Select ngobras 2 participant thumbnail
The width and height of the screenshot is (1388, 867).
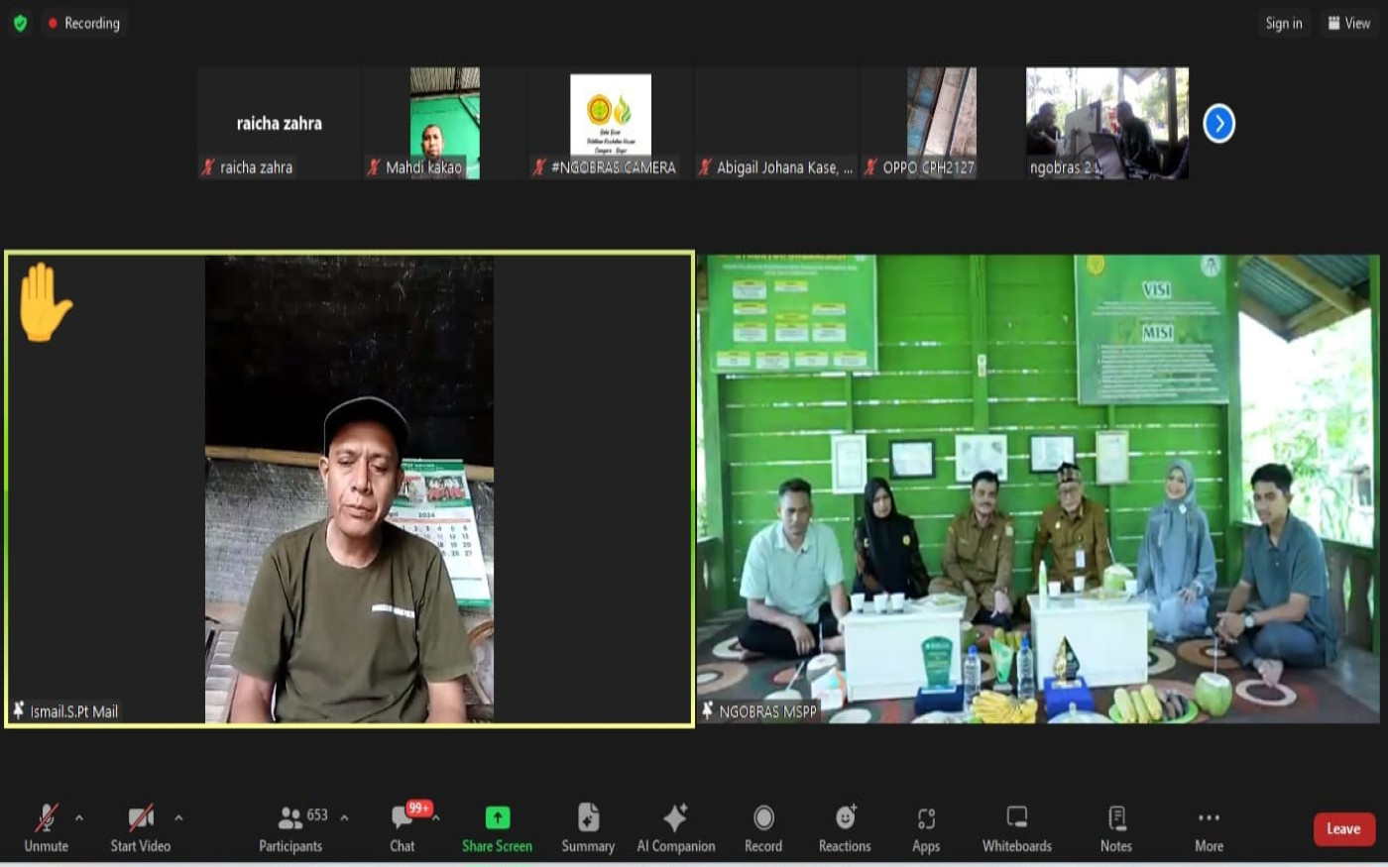[x=1107, y=123]
